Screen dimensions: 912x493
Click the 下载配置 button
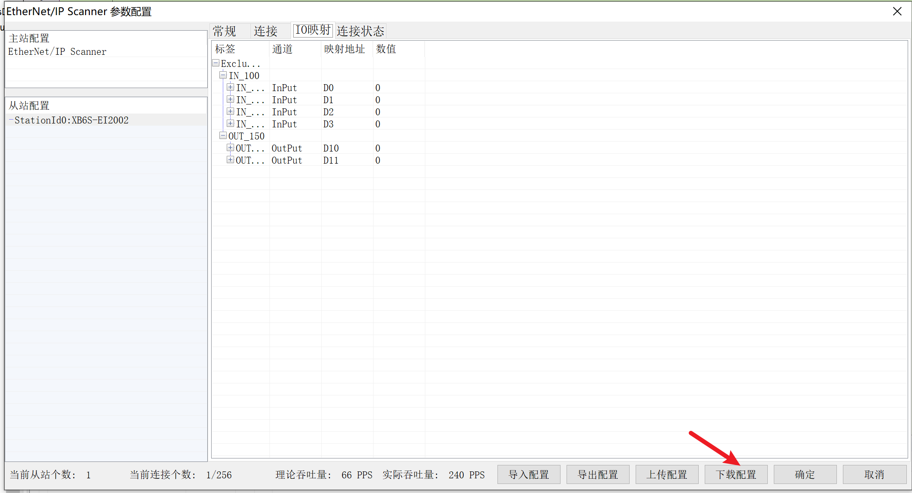(x=736, y=474)
